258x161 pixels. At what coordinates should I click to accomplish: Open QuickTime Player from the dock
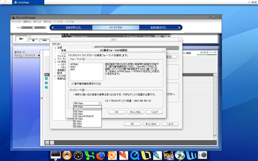point(134,156)
